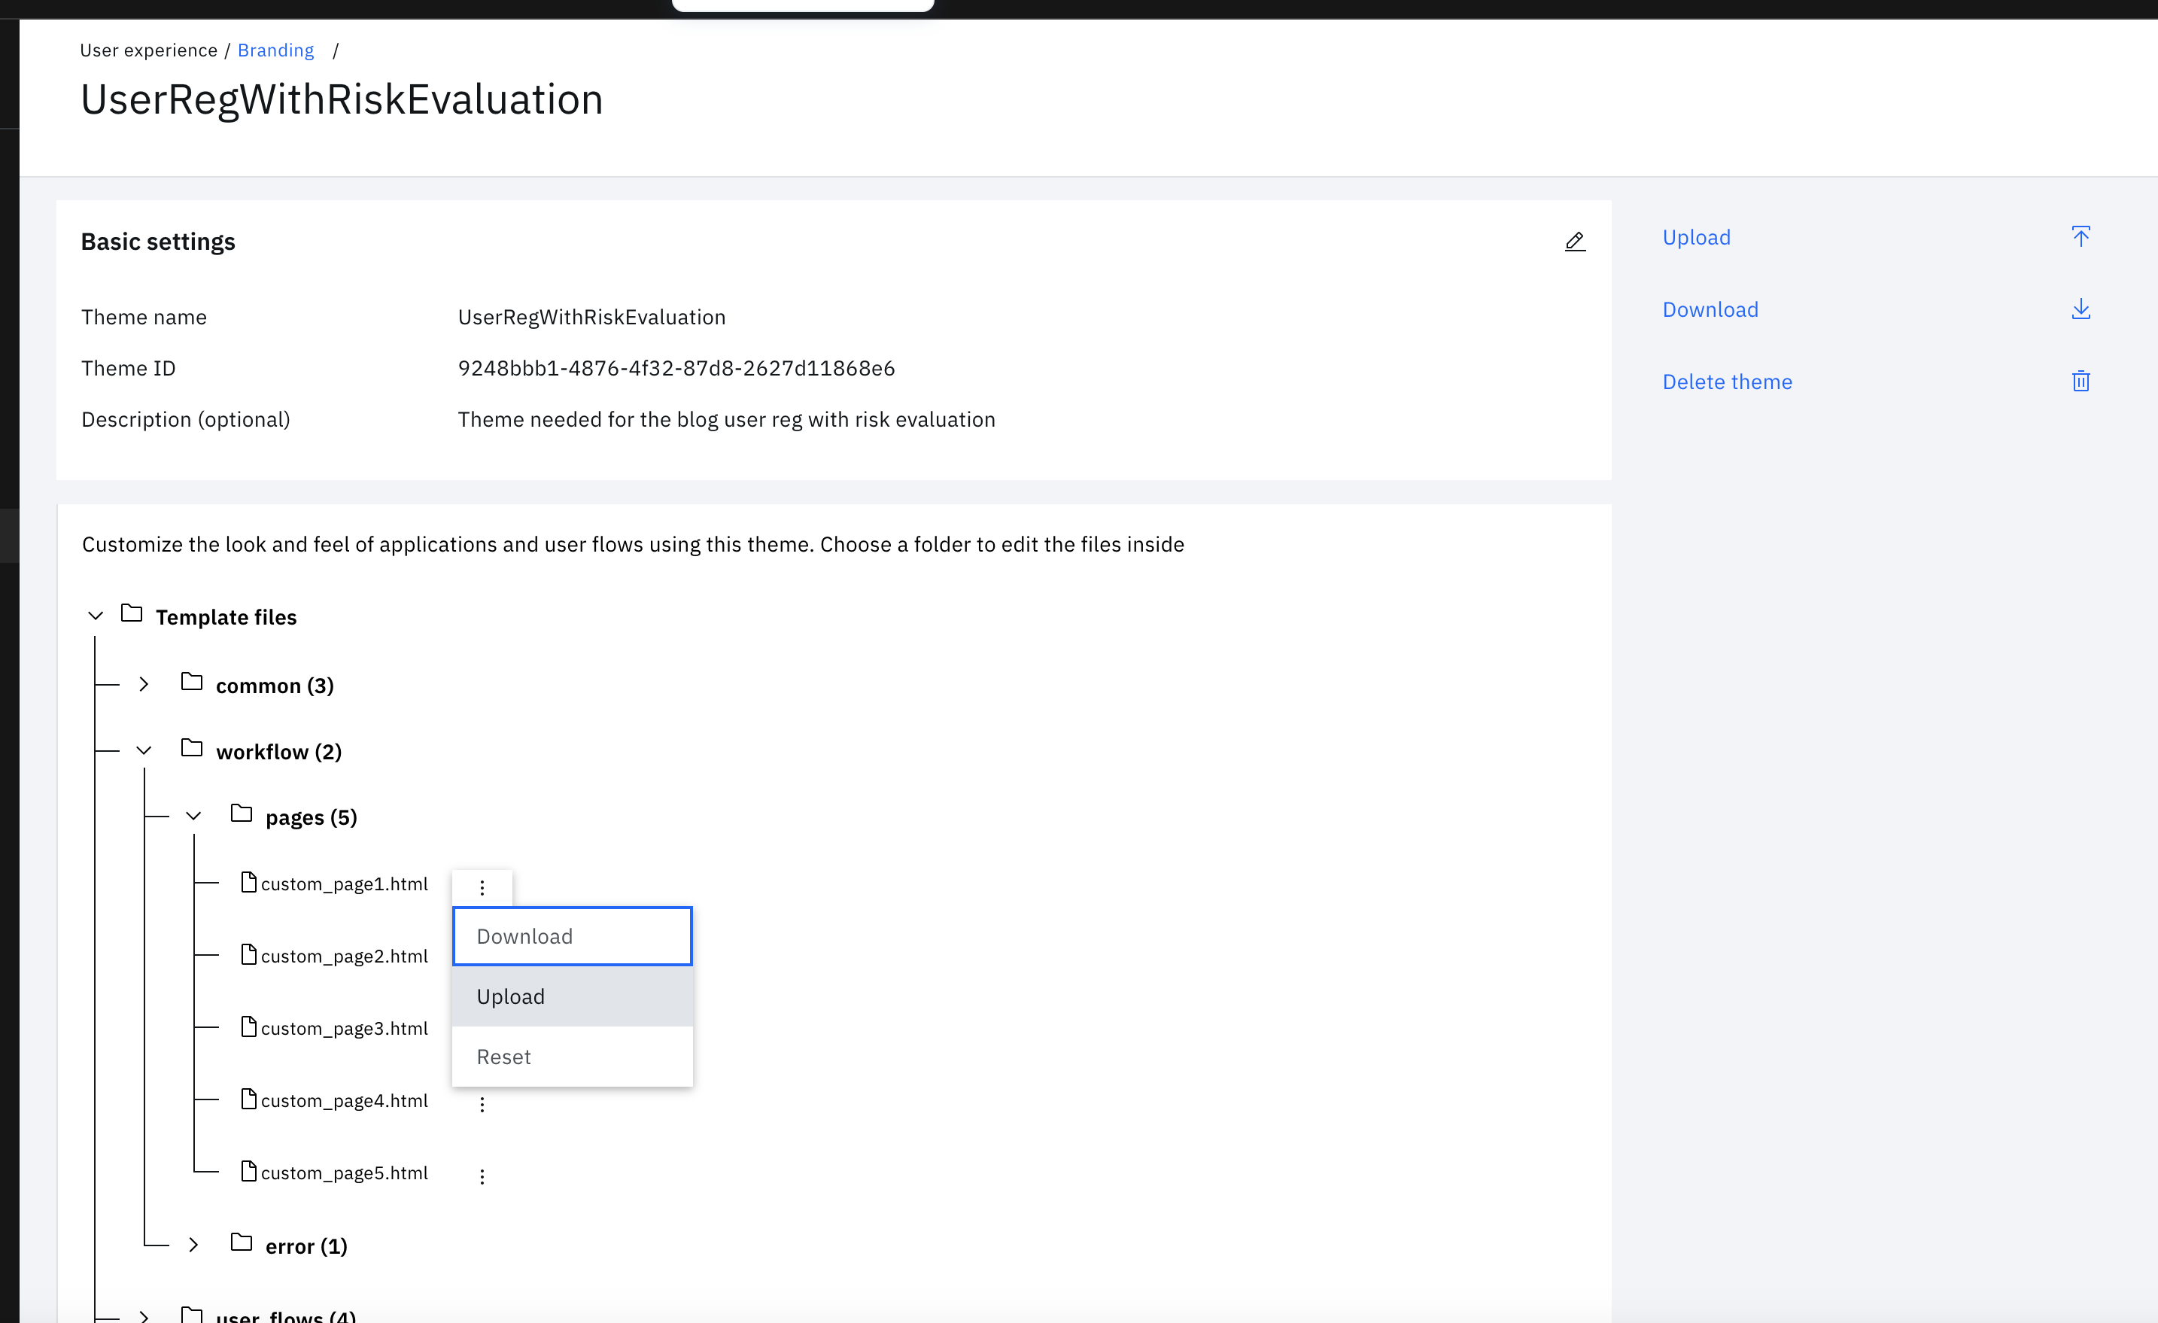Click the common folder icon
This screenshot has width=2158, height=1323.
192,682
